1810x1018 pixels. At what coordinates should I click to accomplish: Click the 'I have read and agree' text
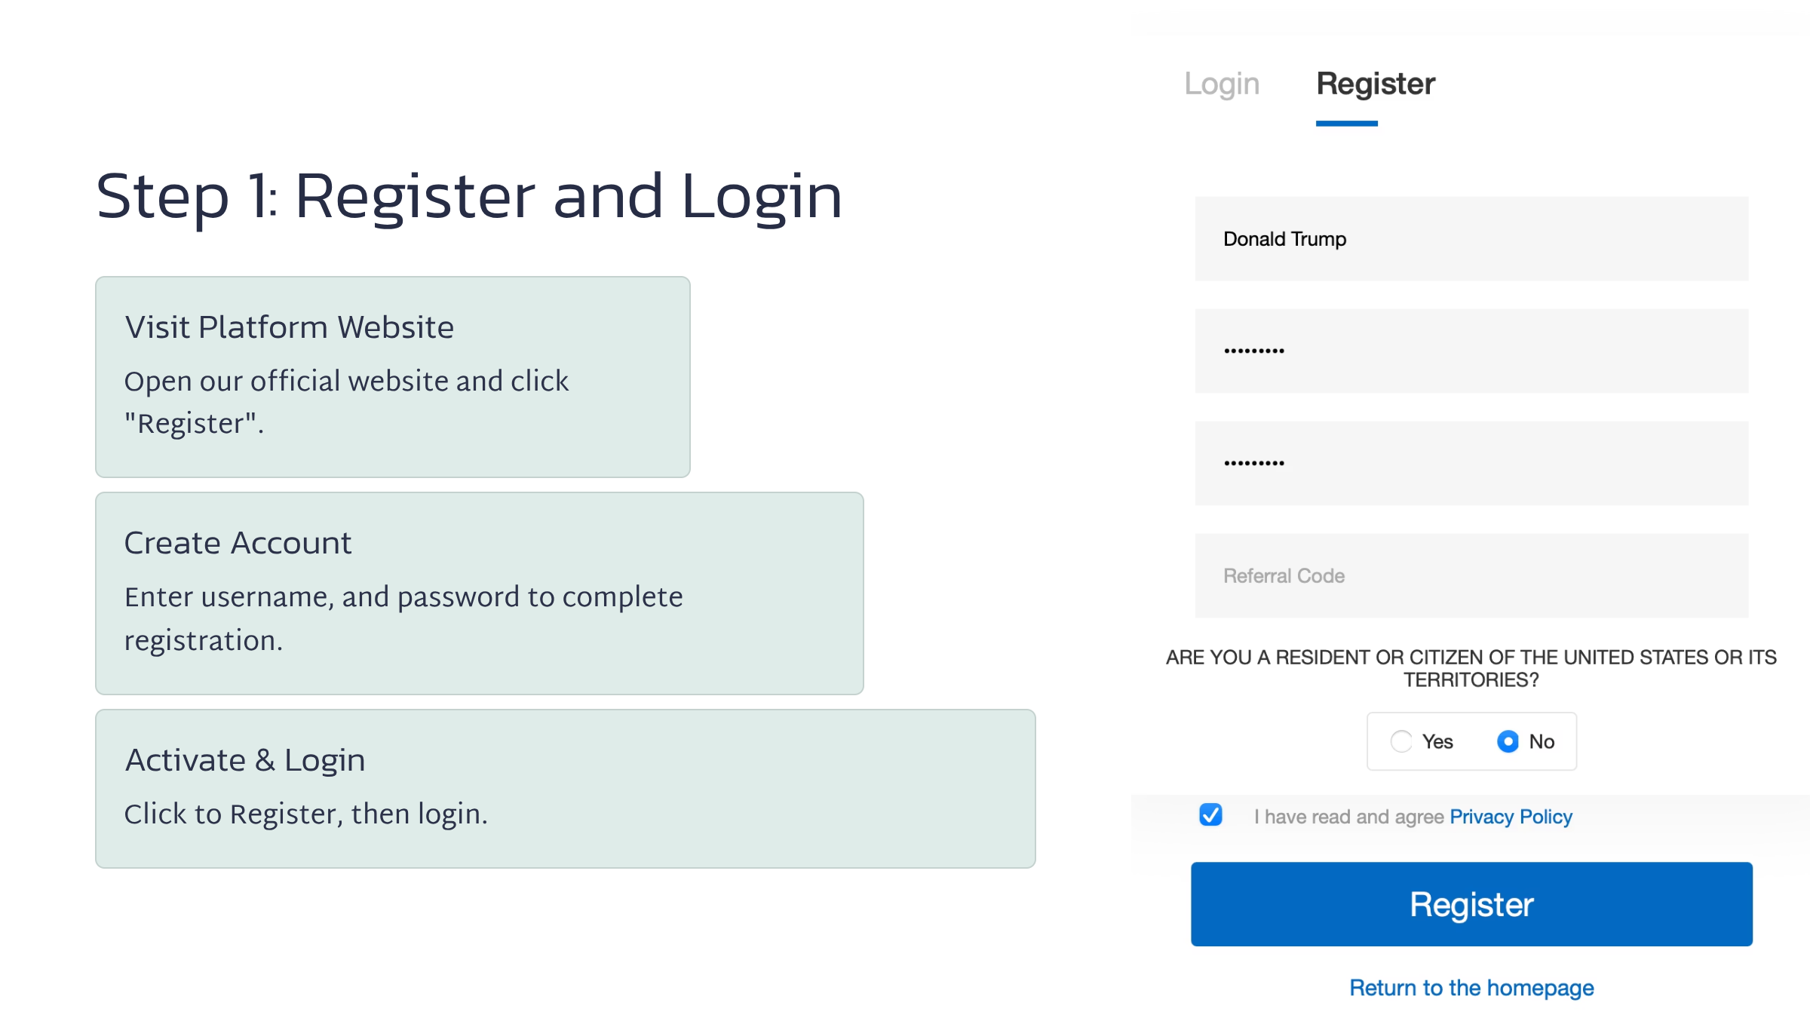1348,817
